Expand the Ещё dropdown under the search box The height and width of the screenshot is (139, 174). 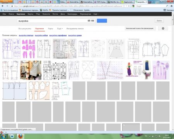60,29
